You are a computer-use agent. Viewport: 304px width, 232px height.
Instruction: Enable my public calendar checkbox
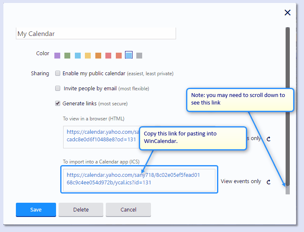(58, 74)
